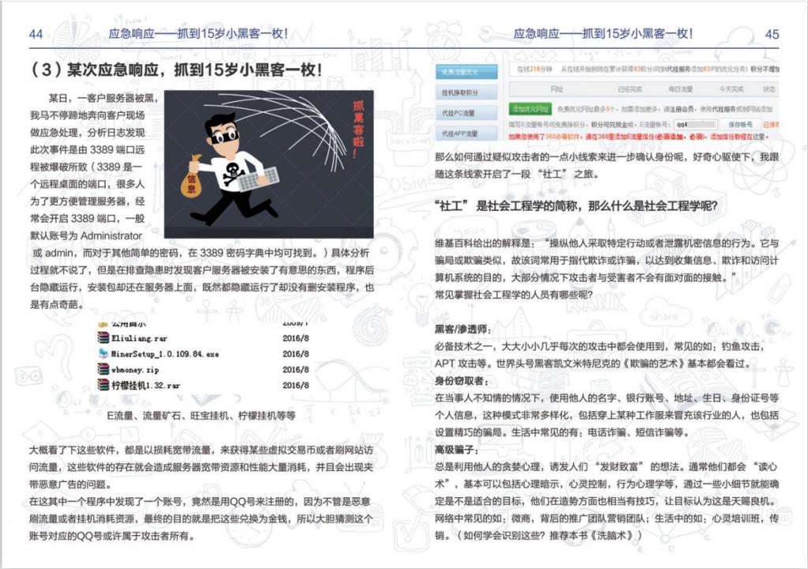
Task: Click the keyboard held by the hacker
Action: [259, 178]
